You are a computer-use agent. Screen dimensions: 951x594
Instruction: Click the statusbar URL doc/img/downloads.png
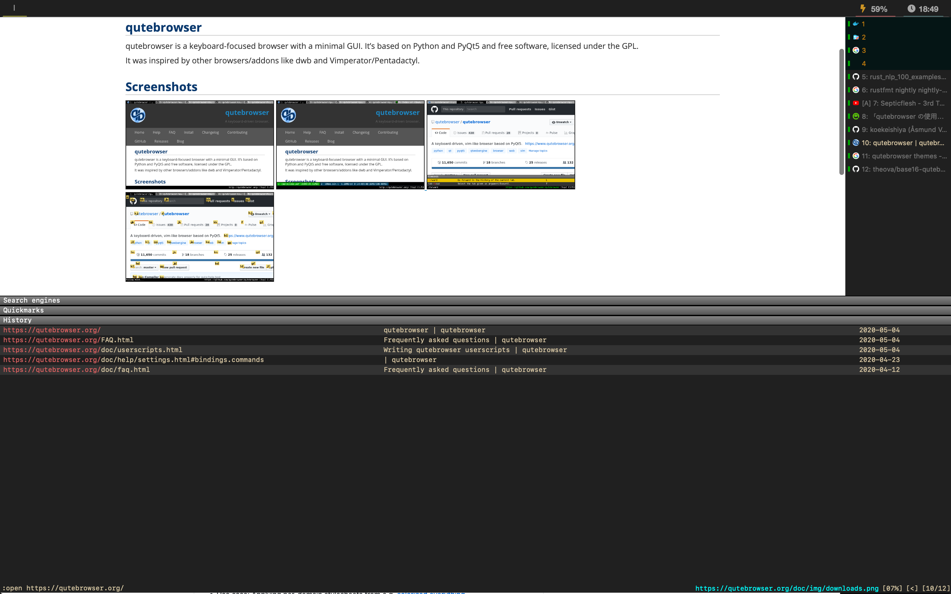(x=787, y=588)
